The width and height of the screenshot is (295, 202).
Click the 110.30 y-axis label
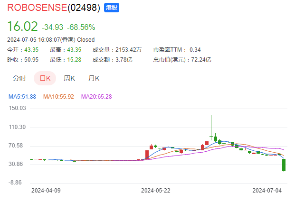(17, 127)
